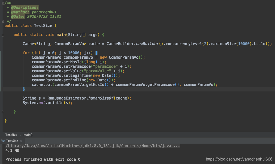This screenshot has width=275, height=164.
Task: Switch to the TestSize console tab
Action: [x=12, y=141]
